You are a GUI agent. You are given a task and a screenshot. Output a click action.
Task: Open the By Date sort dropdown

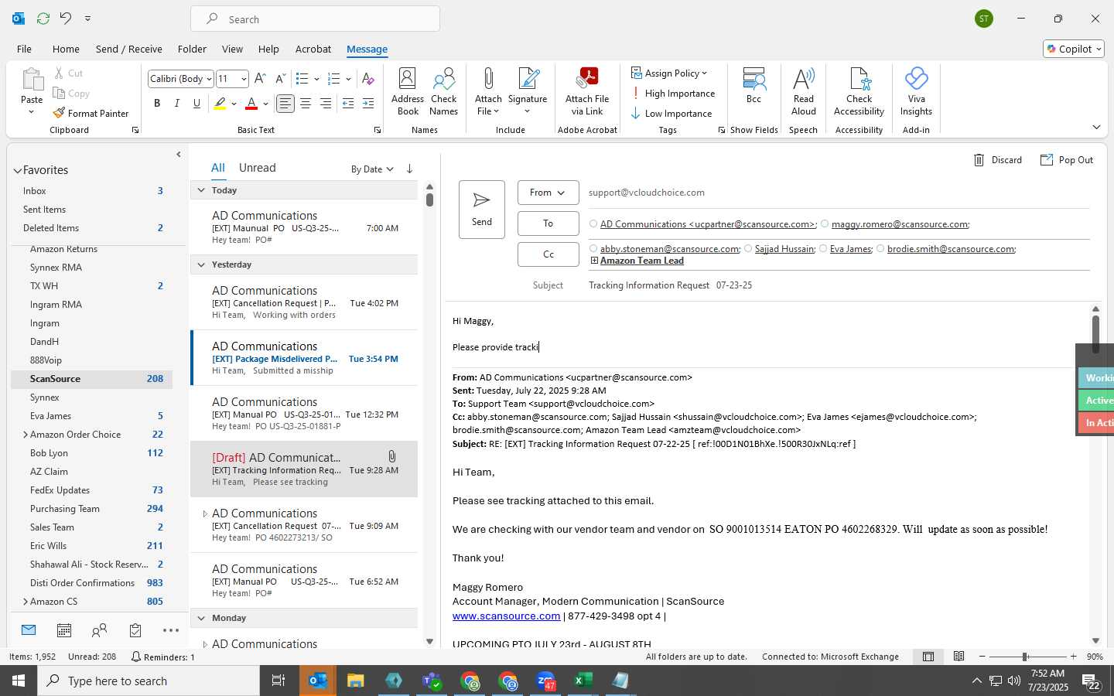tap(372, 169)
